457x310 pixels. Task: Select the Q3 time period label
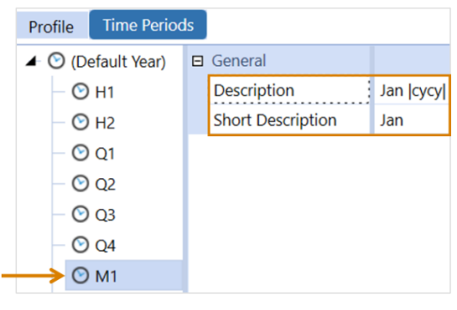(x=105, y=215)
